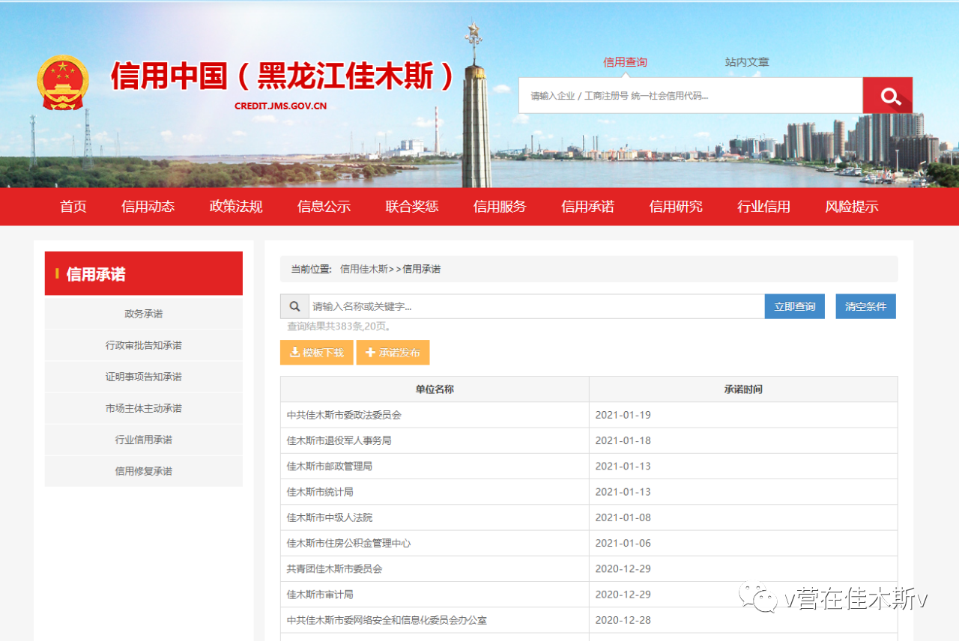This screenshot has width=959, height=641.
Task: Click the date 2021-01-08
Action: [x=623, y=517]
